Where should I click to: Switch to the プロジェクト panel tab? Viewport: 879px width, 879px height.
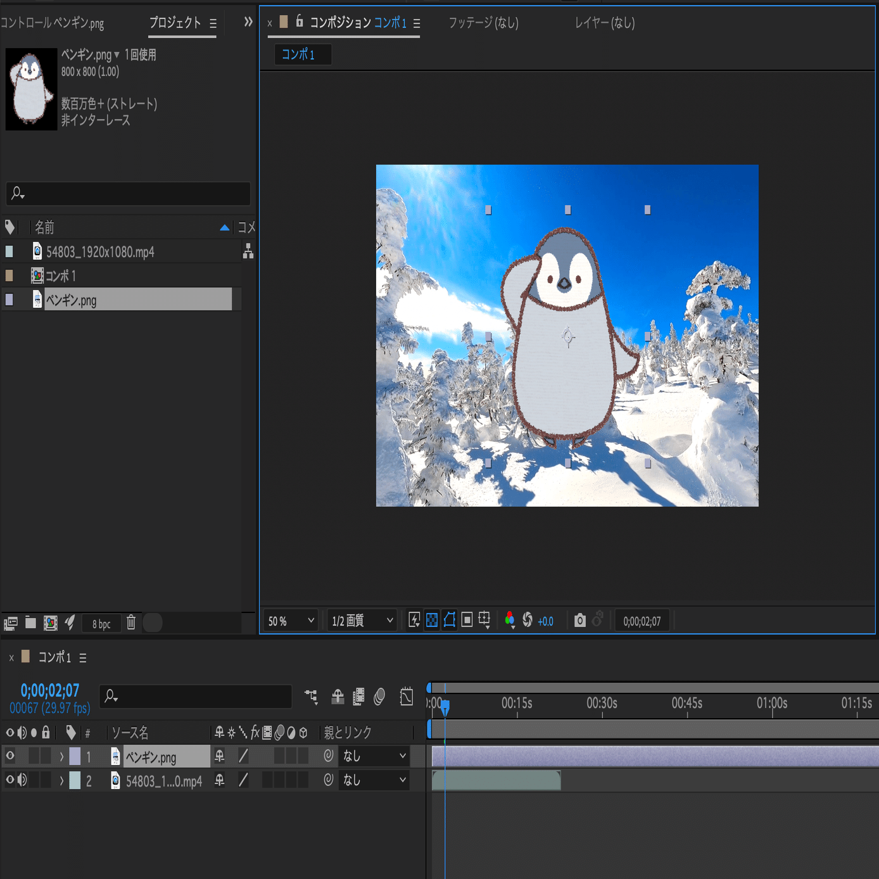click(x=175, y=23)
